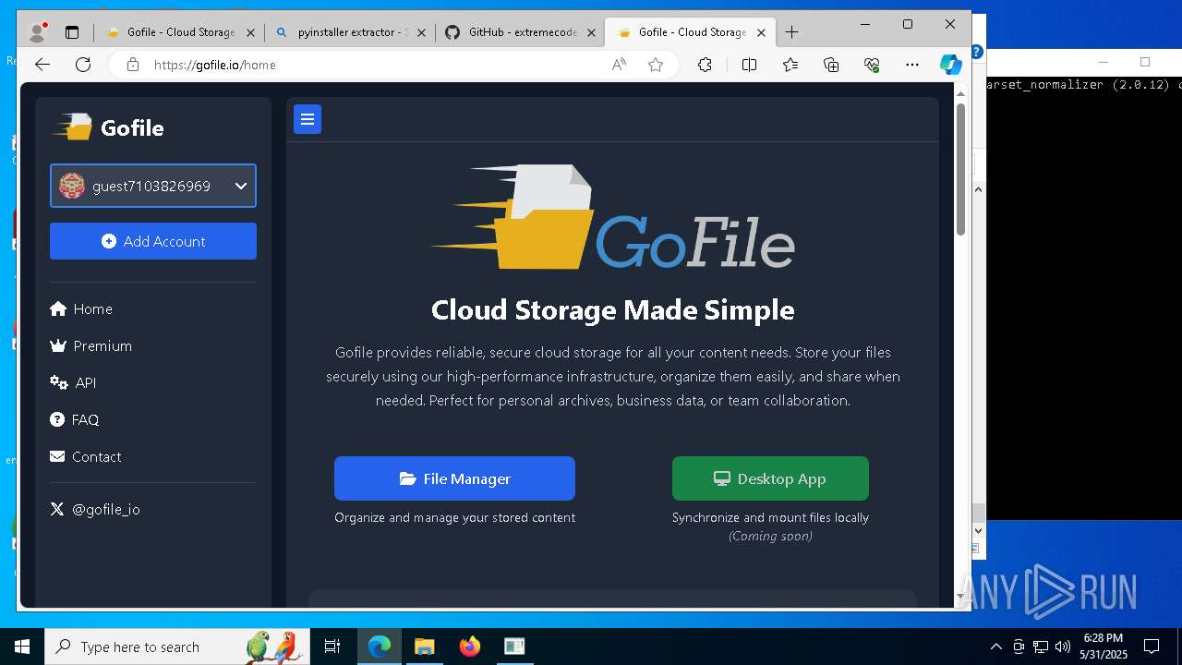Open Browser essentials heart icon
1182x665 pixels.
[872, 65]
